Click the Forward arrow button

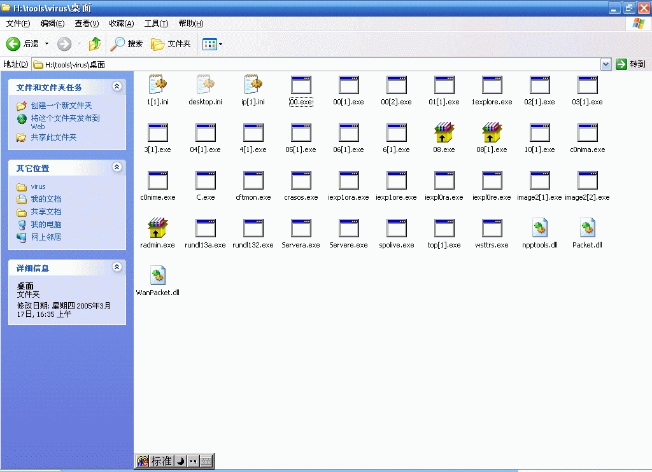tap(64, 44)
